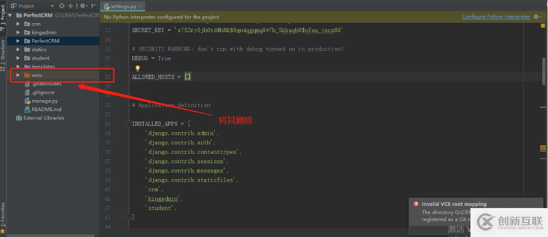The image size is (548, 237).
Task: Click the SECRET_KEY string value
Action: [257, 31]
